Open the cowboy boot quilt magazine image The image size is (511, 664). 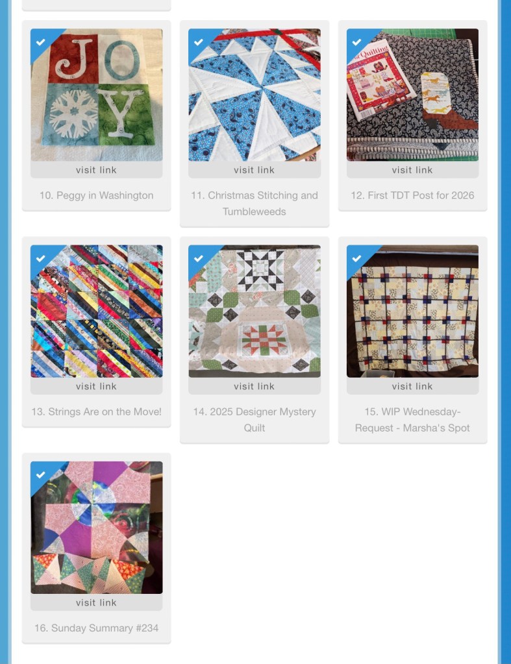click(x=413, y=95)
